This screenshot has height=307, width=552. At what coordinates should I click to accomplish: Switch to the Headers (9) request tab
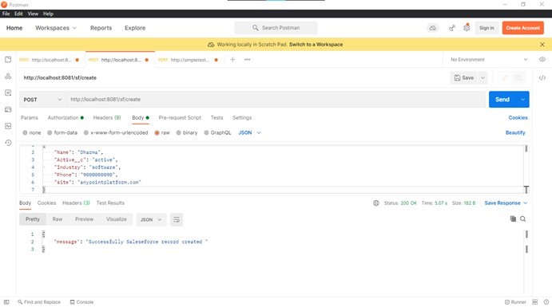[107, 118]
